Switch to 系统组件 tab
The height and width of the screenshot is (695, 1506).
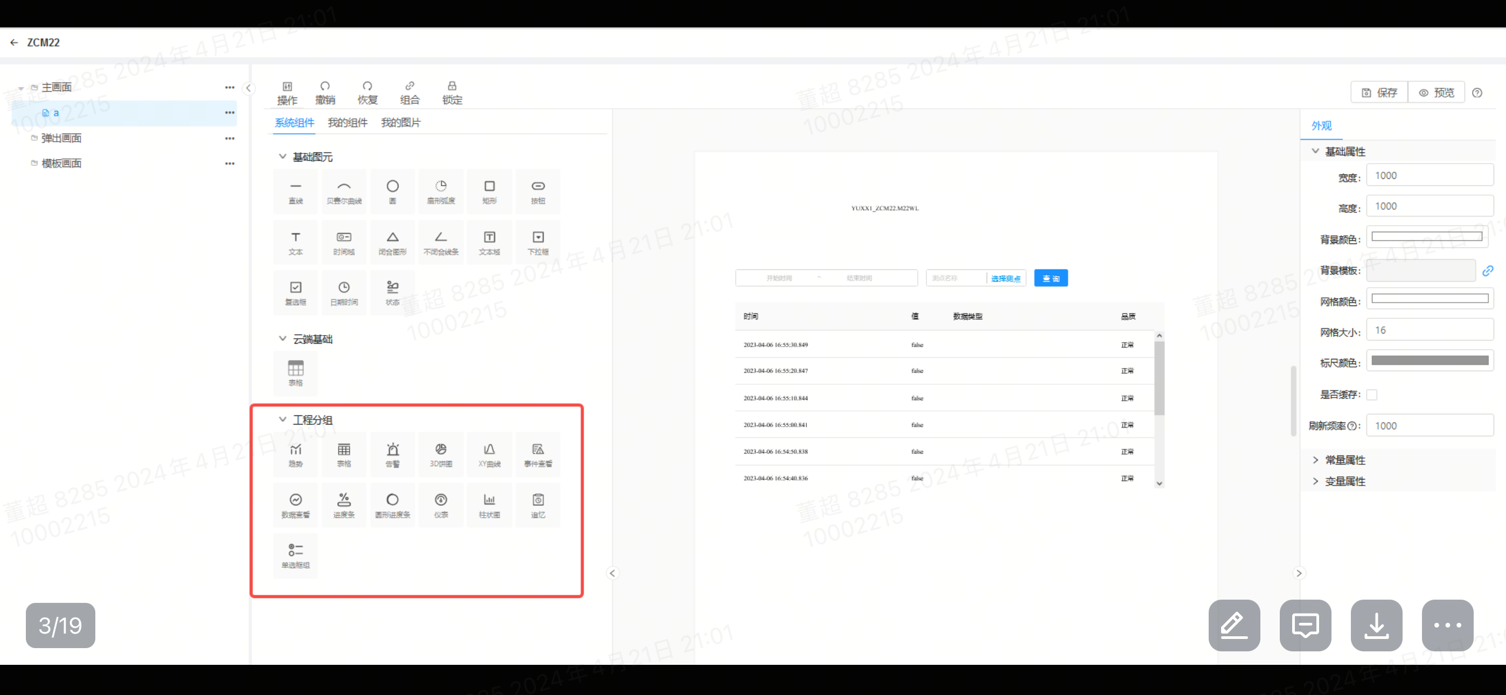[x=295, y=123]
